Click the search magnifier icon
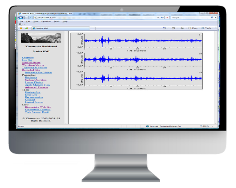The width and height of the screenshot is (236, 188). click(212, 17)
